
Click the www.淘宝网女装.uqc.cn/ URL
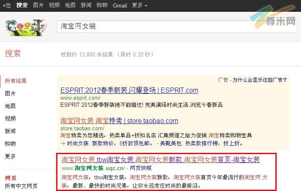tap(93, 168)
